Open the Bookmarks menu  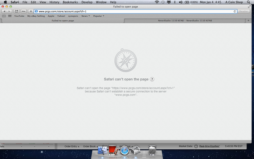[70, 2]
